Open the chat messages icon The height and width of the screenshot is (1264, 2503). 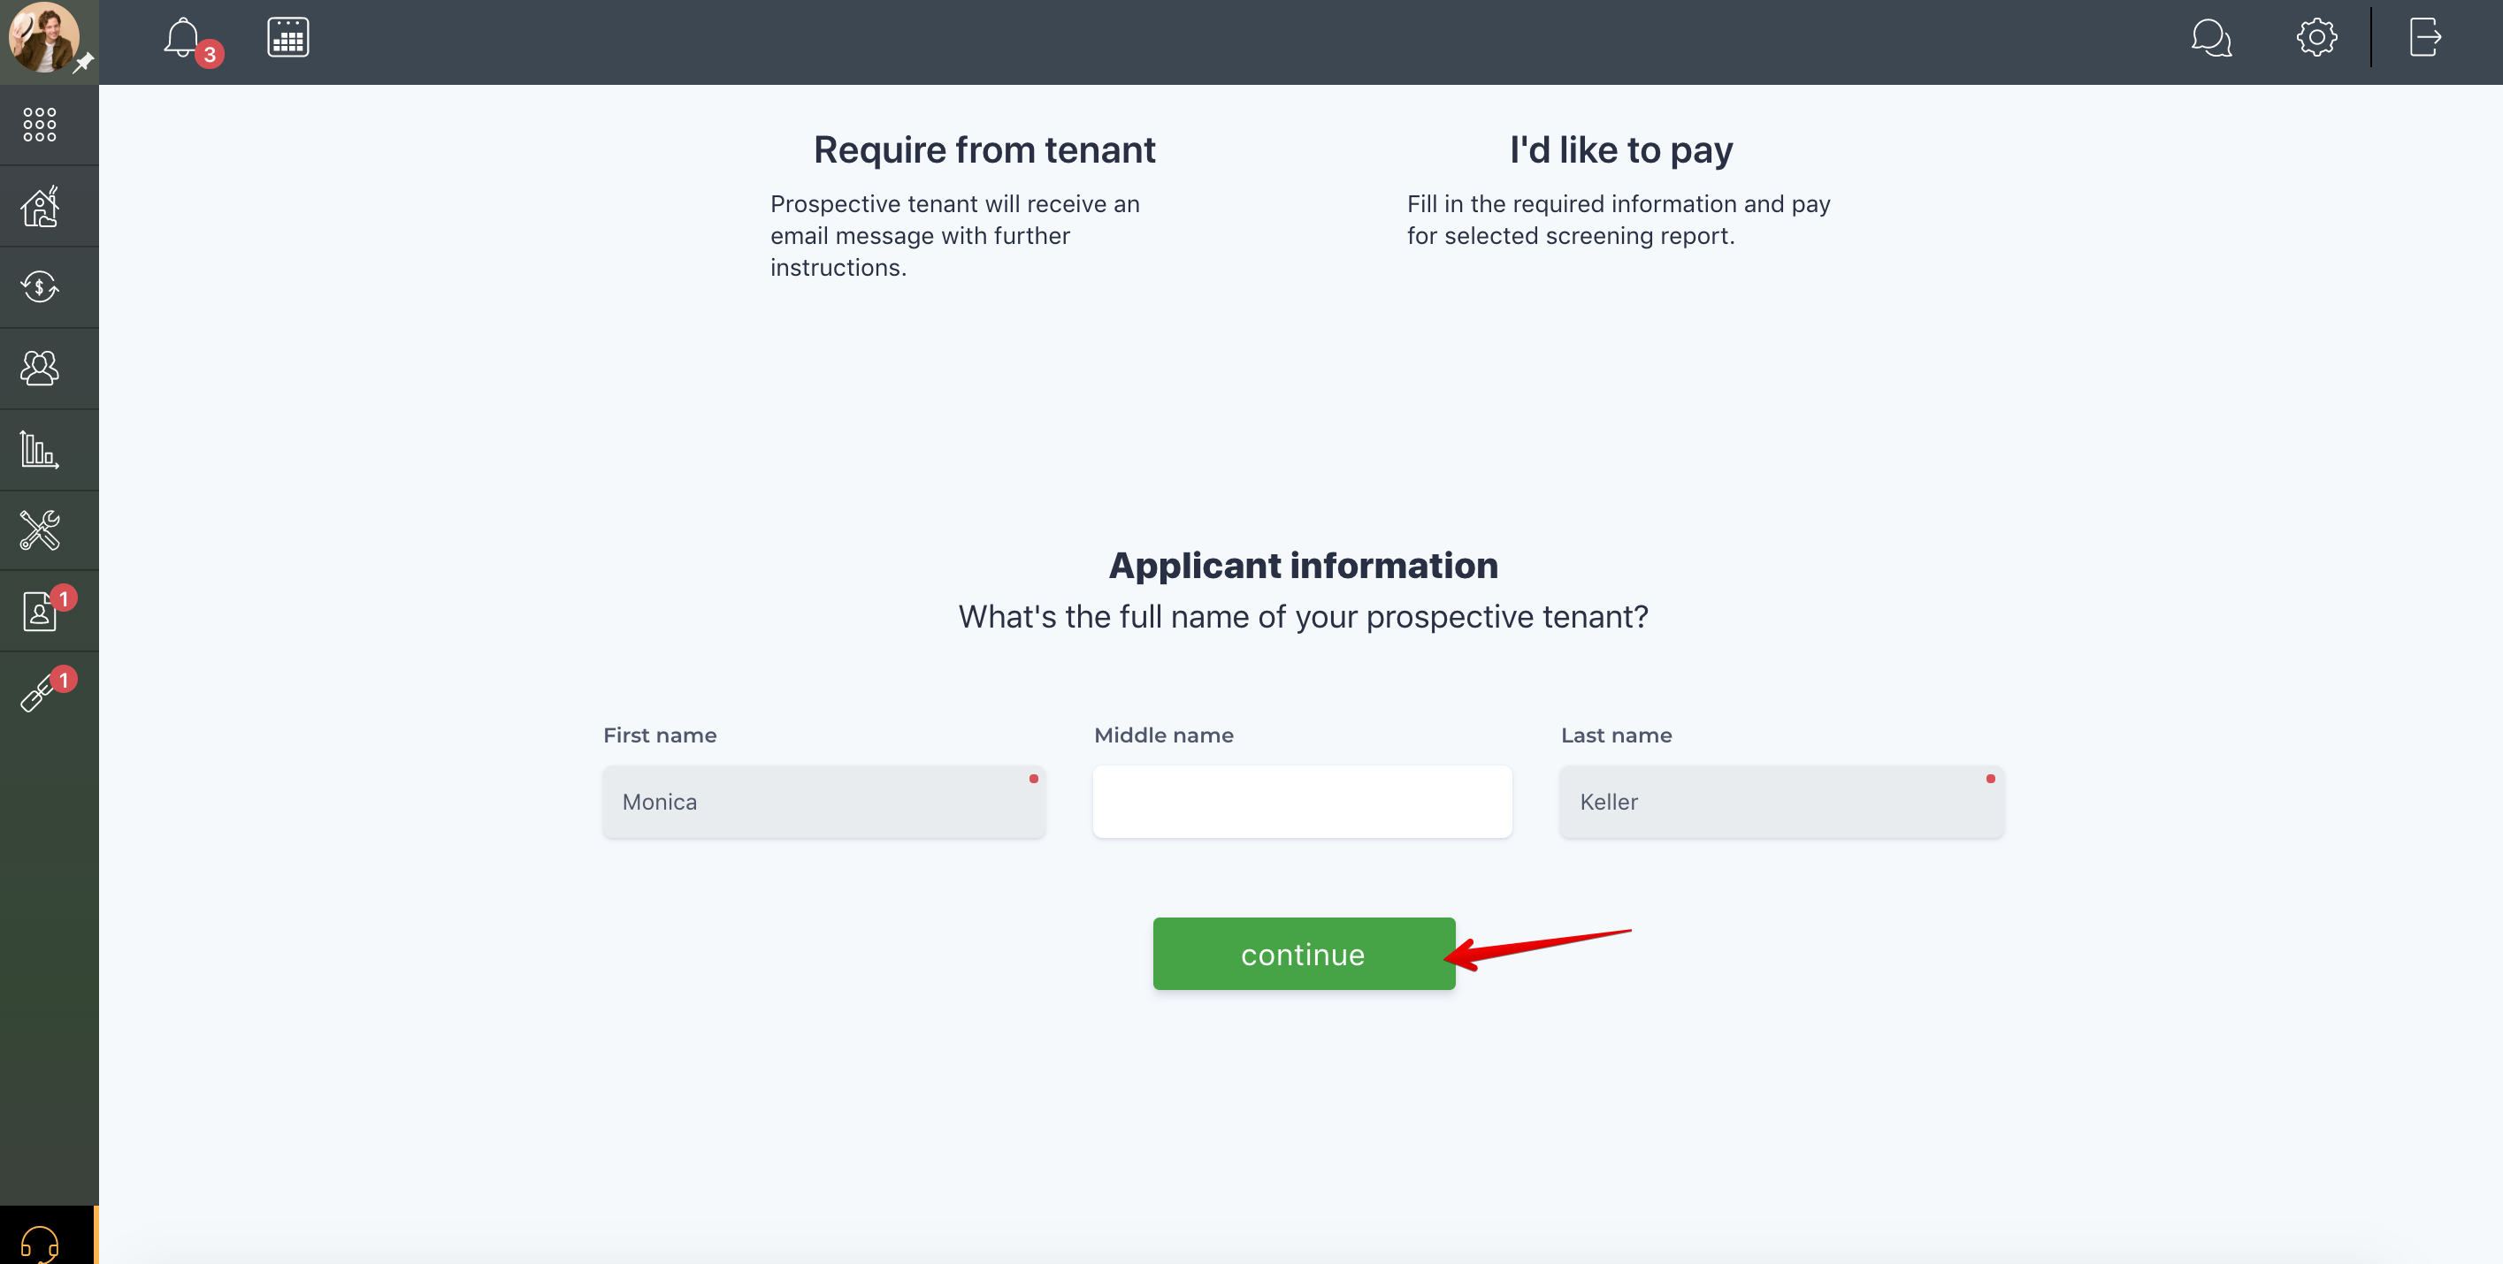[2210, 39]
